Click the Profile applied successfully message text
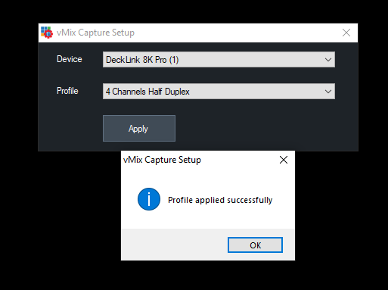This screenshot has height=290, width=388. (x=220, y=200)
